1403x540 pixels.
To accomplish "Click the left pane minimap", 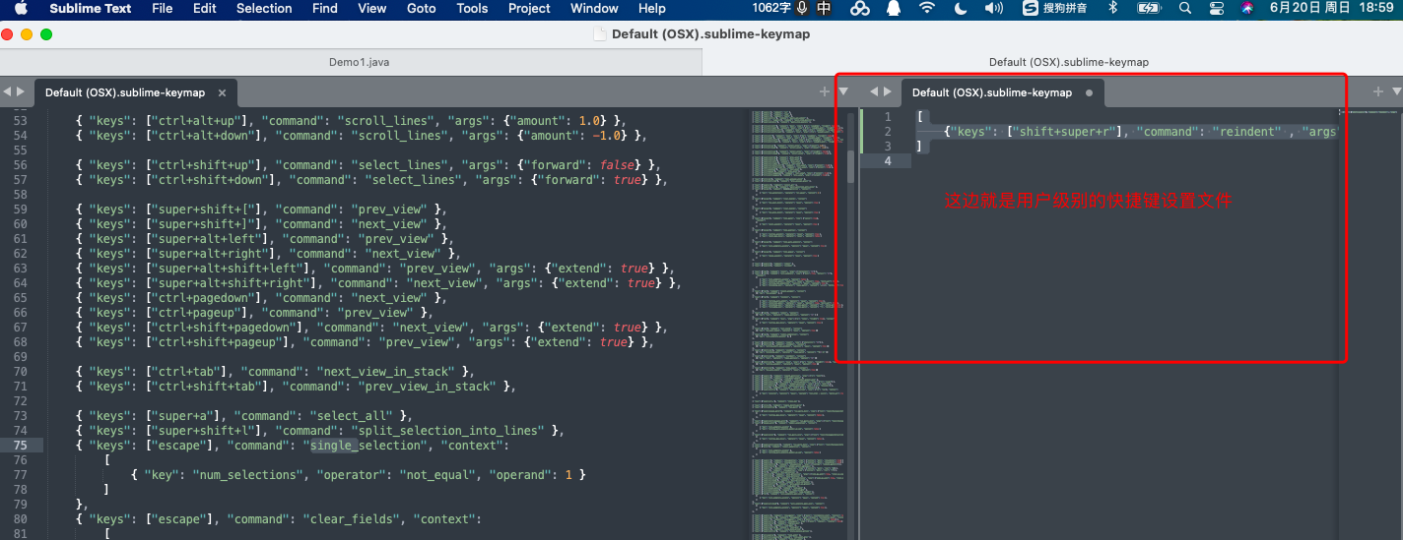I will [x=797, y=325].
